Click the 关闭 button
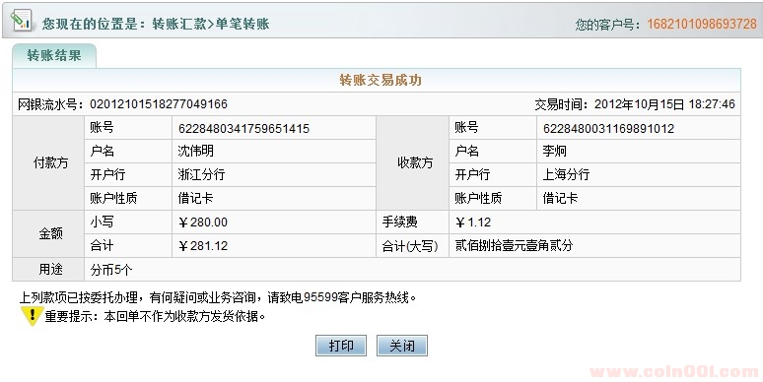 click(402, 346)
